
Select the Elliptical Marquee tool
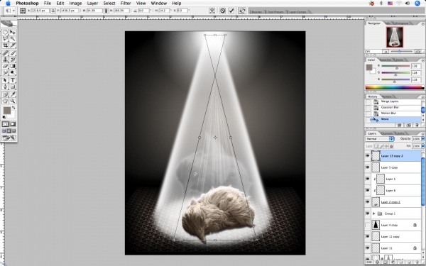(x=5, y=32)
